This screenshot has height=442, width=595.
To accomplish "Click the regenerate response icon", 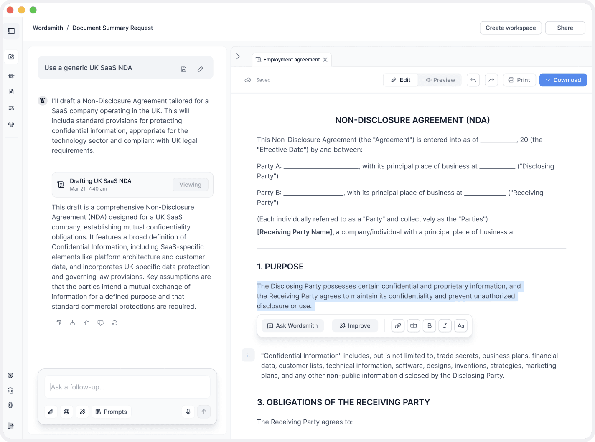I will coord(114,323).
